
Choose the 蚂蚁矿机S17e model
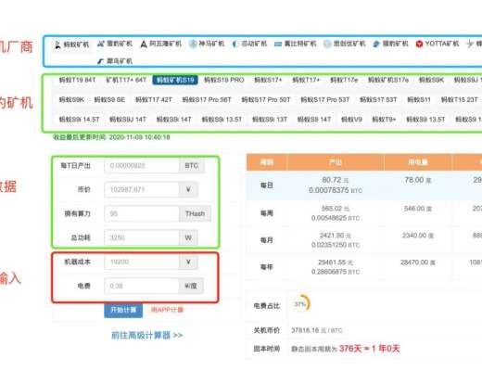(388, 80)
